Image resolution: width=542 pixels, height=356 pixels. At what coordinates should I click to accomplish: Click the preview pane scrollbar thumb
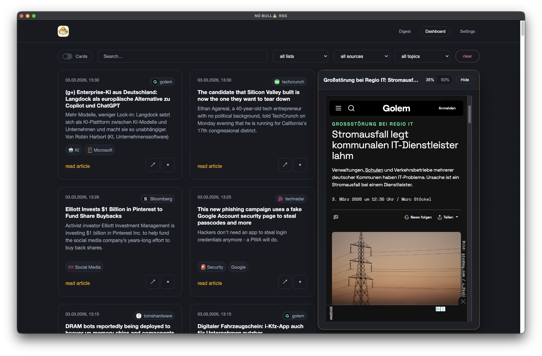(469, 114)
